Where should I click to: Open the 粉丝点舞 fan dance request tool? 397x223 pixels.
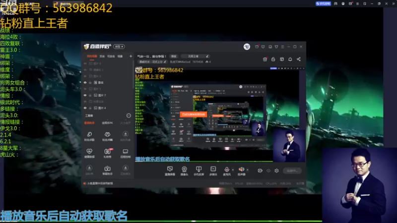(107, 136)
